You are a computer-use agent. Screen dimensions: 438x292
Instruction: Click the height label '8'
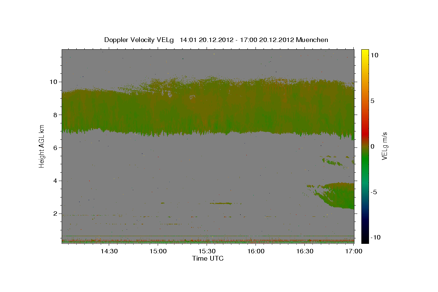pos(56,115)
